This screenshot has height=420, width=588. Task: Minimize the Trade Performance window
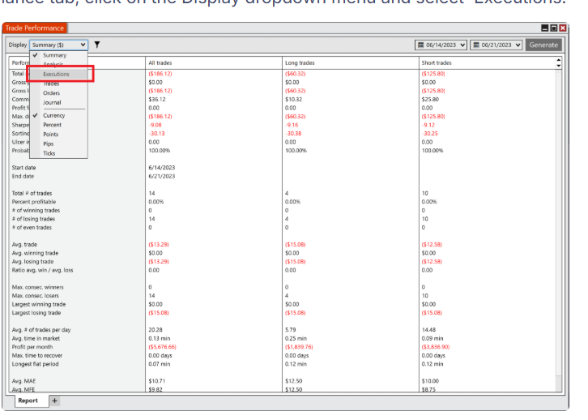coord(545,28)
